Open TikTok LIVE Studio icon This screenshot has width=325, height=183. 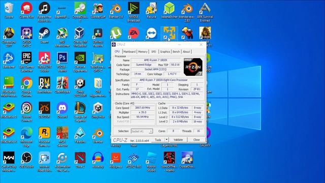(x=44, y=62)
